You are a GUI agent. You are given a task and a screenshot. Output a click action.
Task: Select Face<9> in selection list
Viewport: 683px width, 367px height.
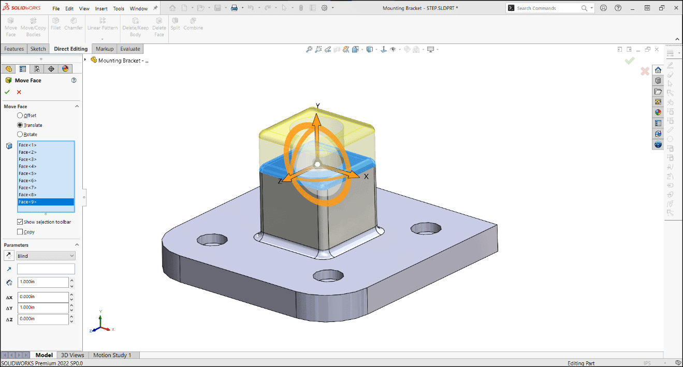[46, 202]
